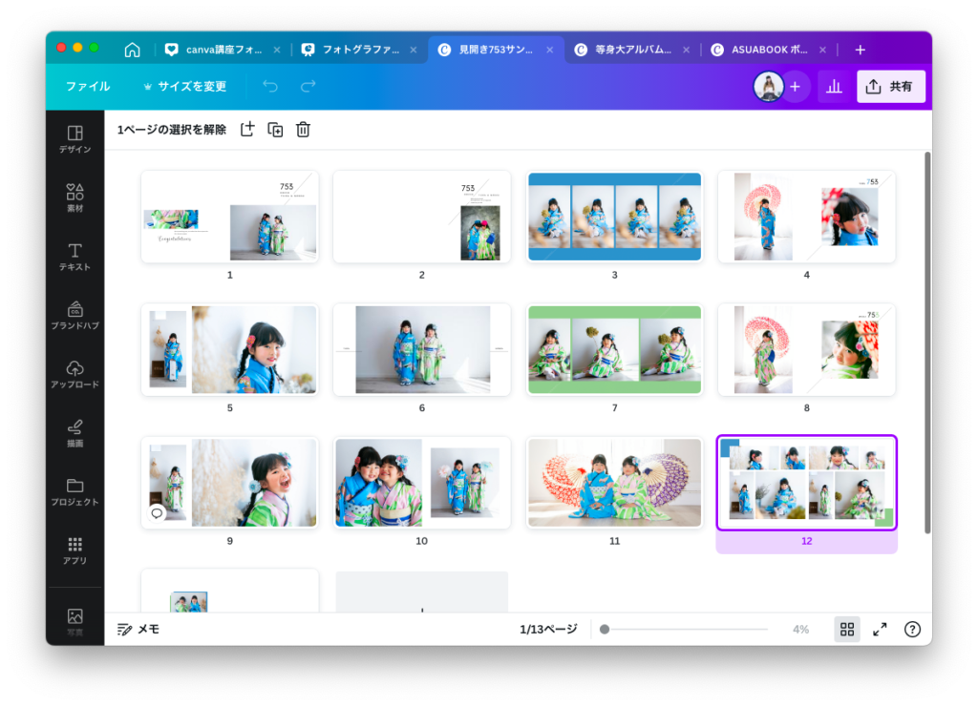Screen dimensions: 978x706
Task: Enter fullscreen presentation mode icon
Action: click(x=880, y=630)
